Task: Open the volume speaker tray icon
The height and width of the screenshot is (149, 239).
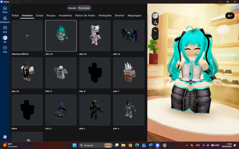Action: [x=208, y=145]
